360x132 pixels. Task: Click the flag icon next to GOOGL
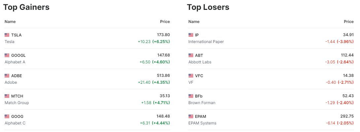pos(7,55)
